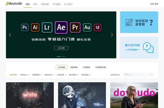Expand the 其他视频 dropdown
This screenshot has width=164, height=108.
point(86,75)
